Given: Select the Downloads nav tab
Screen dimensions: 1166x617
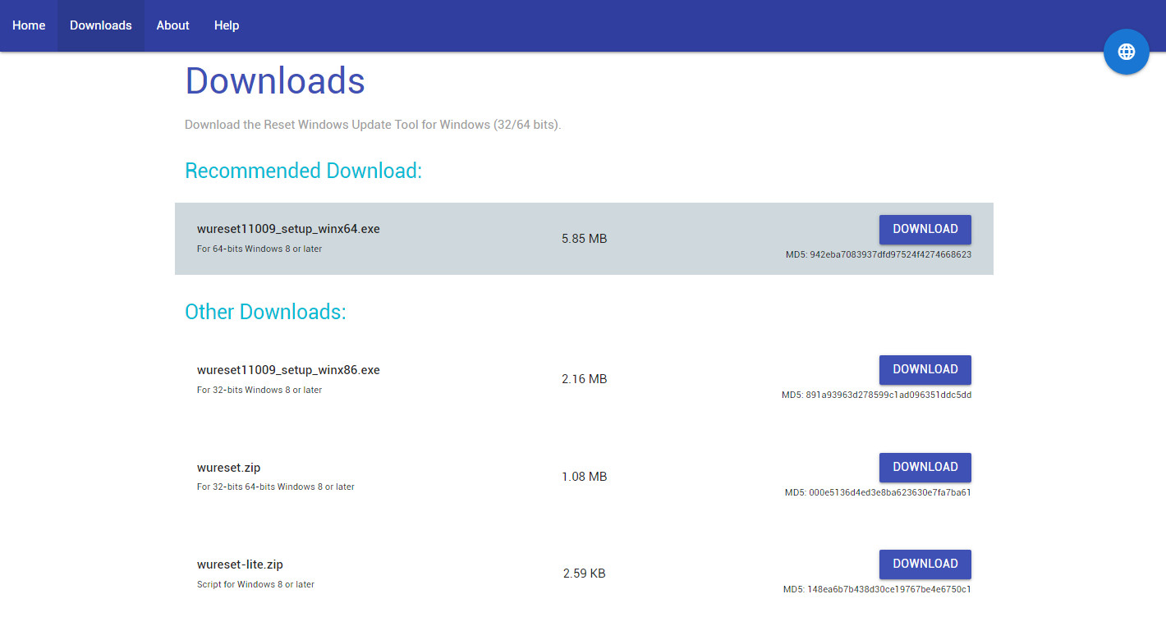Looking at the screenshot, I should point(101,25).
